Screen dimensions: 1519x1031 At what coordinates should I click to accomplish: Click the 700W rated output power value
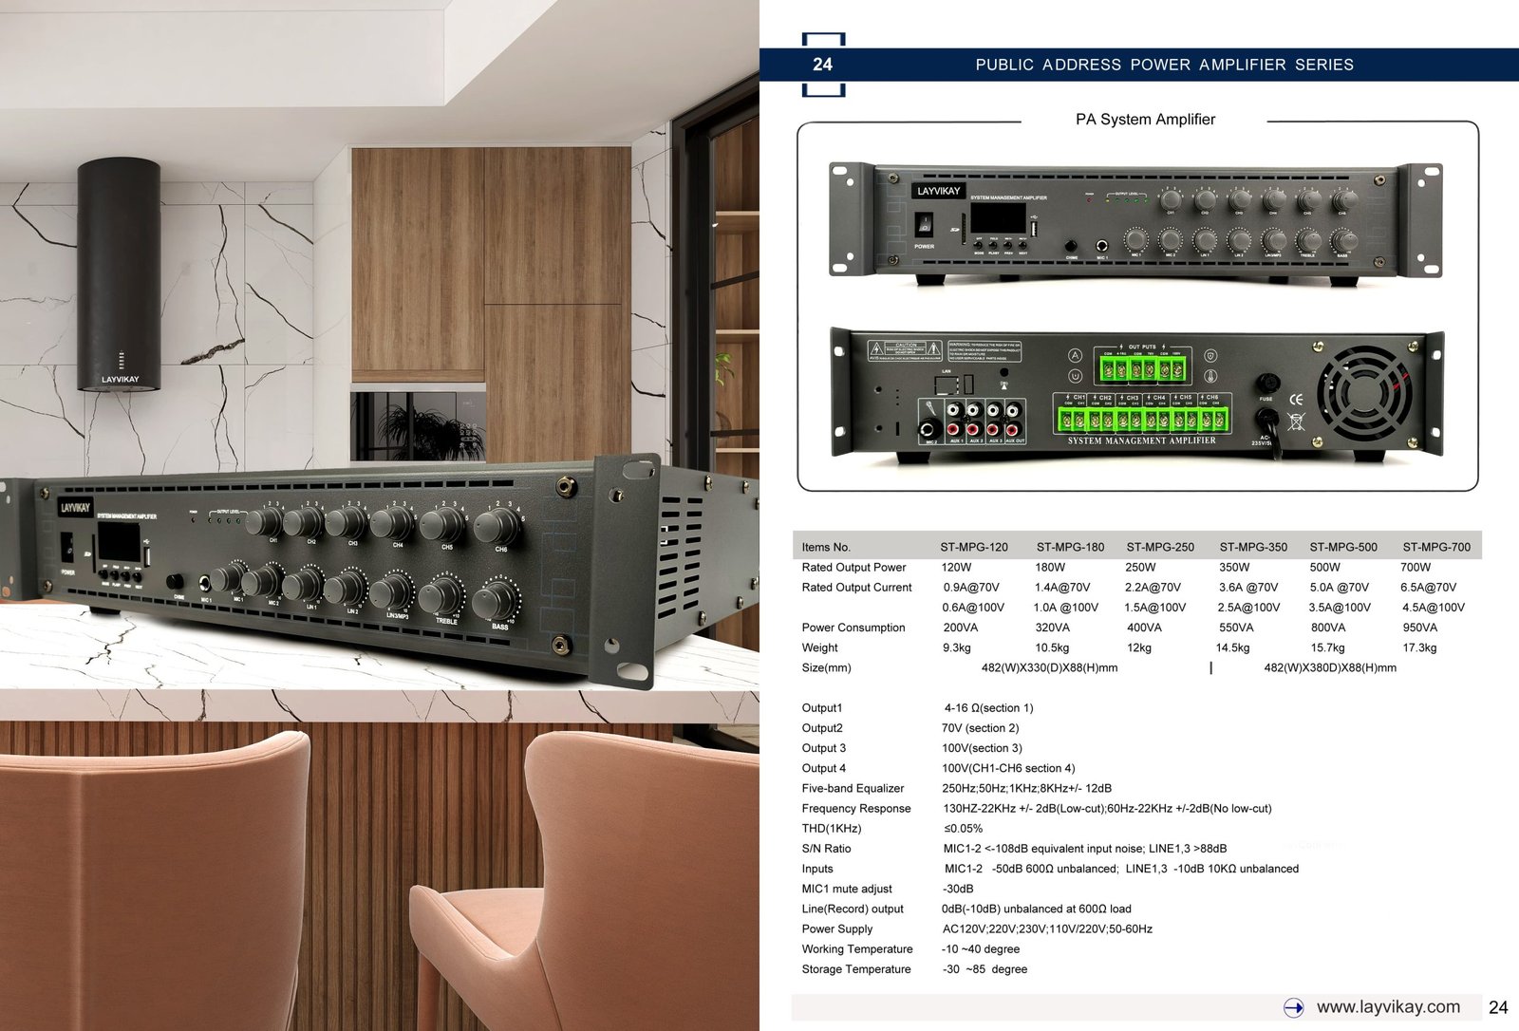[1416, 567]
